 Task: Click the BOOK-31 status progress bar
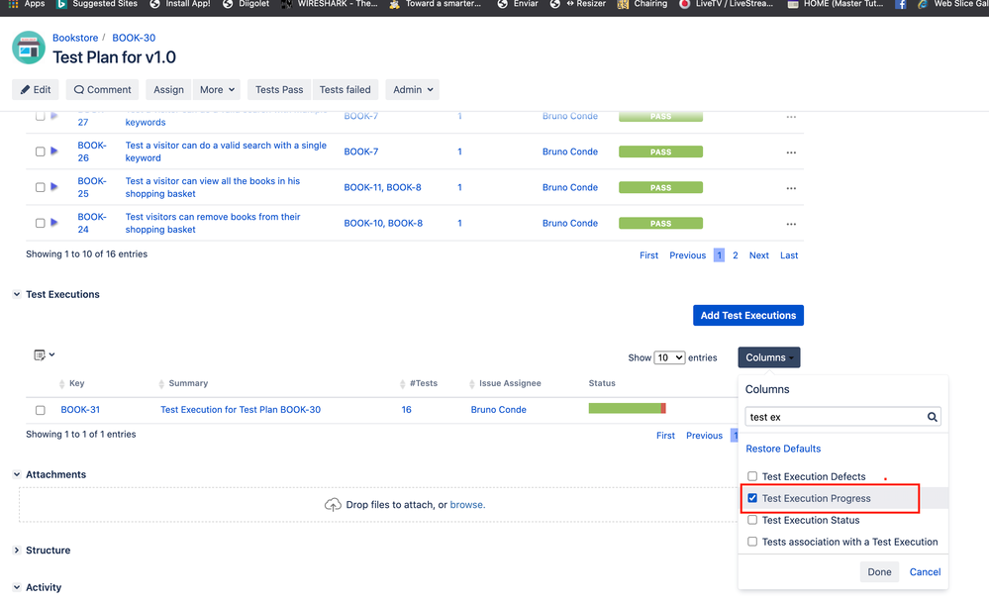(x=627, y=408)
